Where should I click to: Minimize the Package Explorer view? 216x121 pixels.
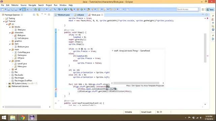tap(45, 14)
